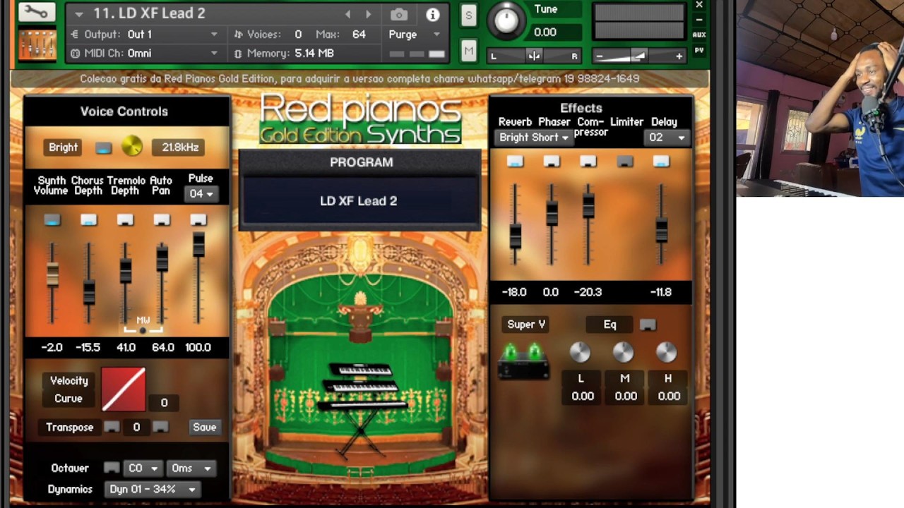This screenshot has width=904, height=508.
Task: Toggle the aux sends button
Action: pos(699,35)
